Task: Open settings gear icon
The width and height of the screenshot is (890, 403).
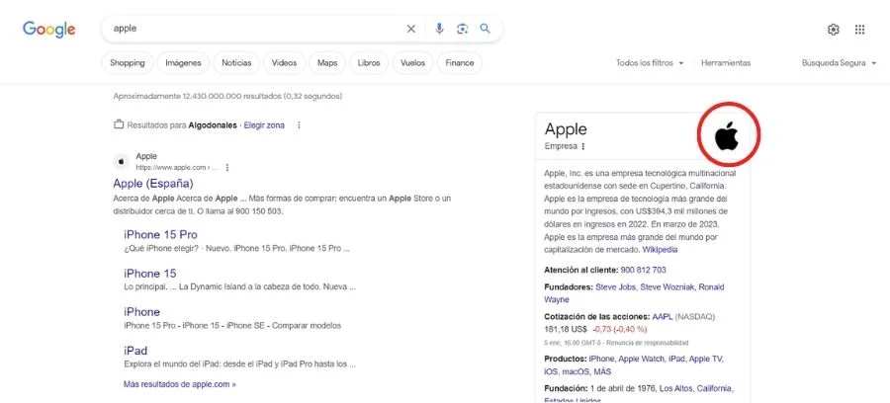Action: 834,30
